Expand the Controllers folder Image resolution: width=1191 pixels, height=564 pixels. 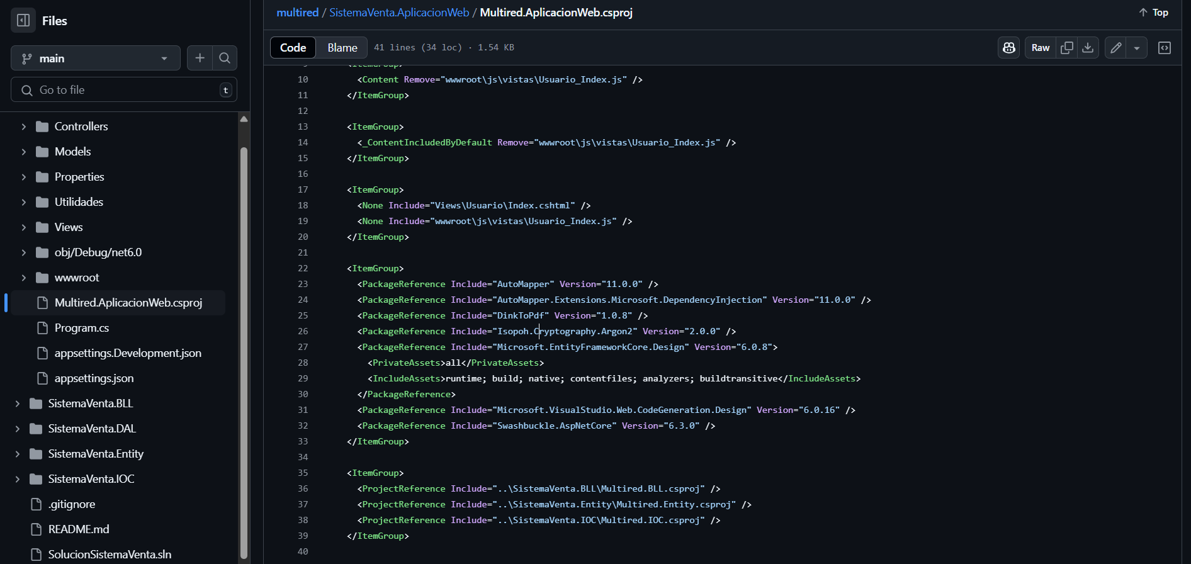[x=24, y=127]
